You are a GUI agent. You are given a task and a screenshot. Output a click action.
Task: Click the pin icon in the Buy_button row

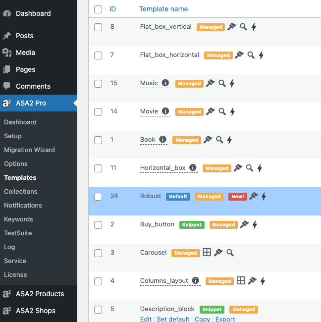[x=245, y=224]
